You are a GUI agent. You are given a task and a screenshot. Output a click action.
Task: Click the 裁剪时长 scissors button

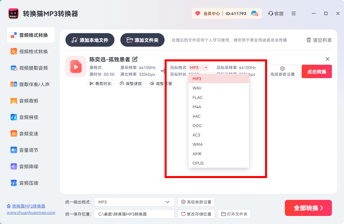(100, 83)
